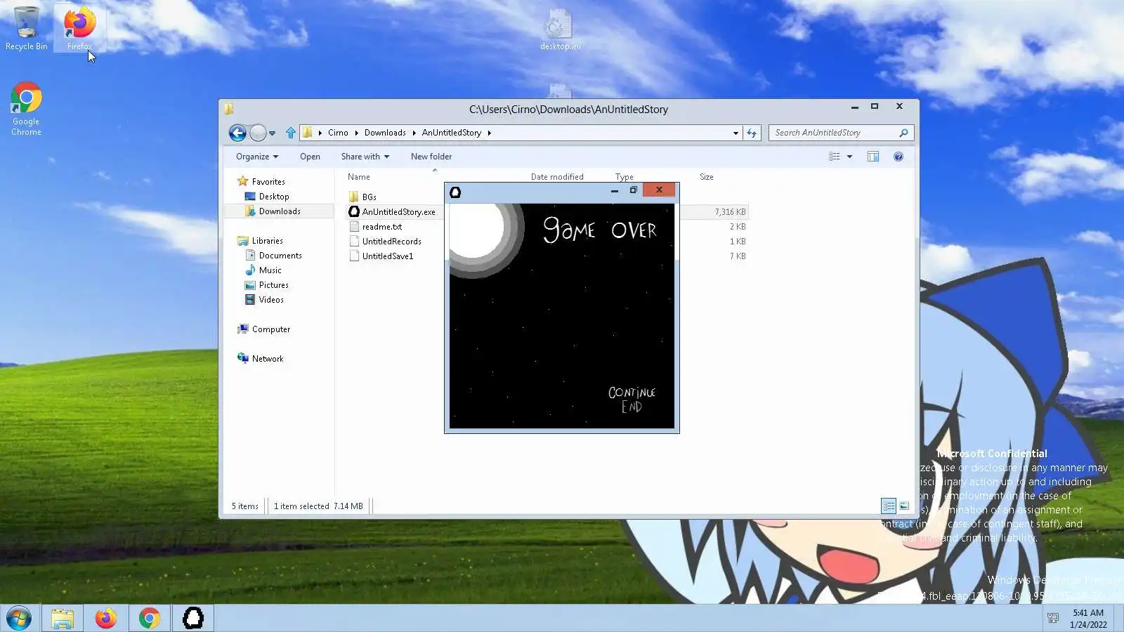Click the Explorer Forward navigation button

[x=258, y=133]
